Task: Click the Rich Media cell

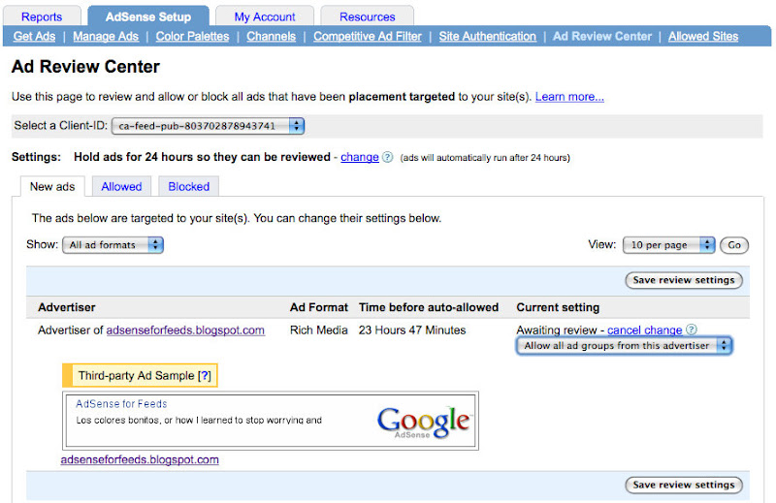Action: (x=319, y=330)
